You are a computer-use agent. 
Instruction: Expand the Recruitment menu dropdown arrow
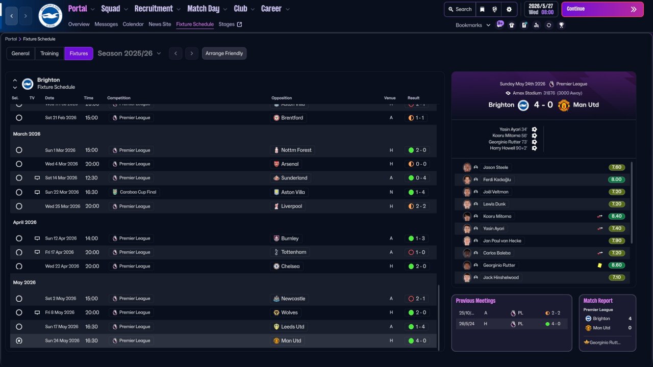click(179, 9)
